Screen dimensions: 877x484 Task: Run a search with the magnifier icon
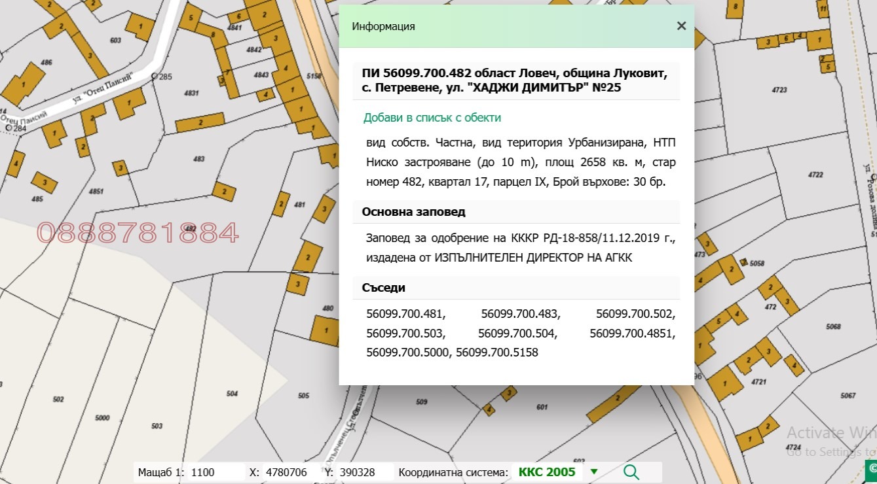[x=631, y=472]
